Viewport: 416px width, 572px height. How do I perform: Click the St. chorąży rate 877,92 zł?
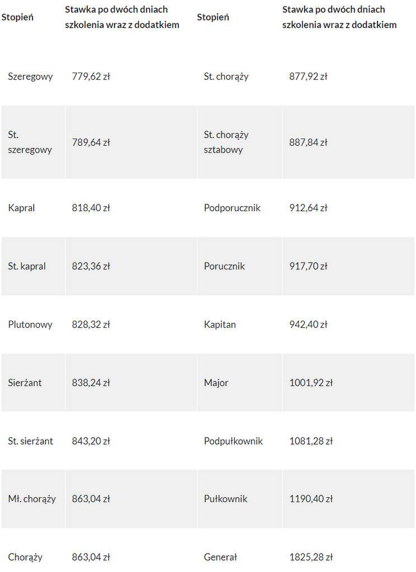[x=308, y=77]
